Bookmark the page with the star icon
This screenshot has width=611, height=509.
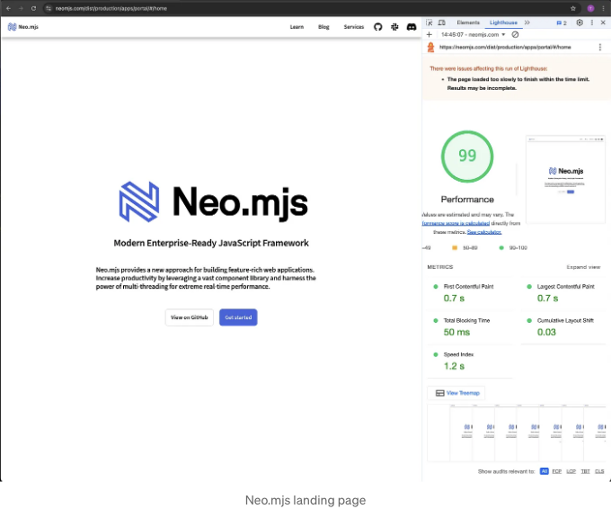coord(573,8)
